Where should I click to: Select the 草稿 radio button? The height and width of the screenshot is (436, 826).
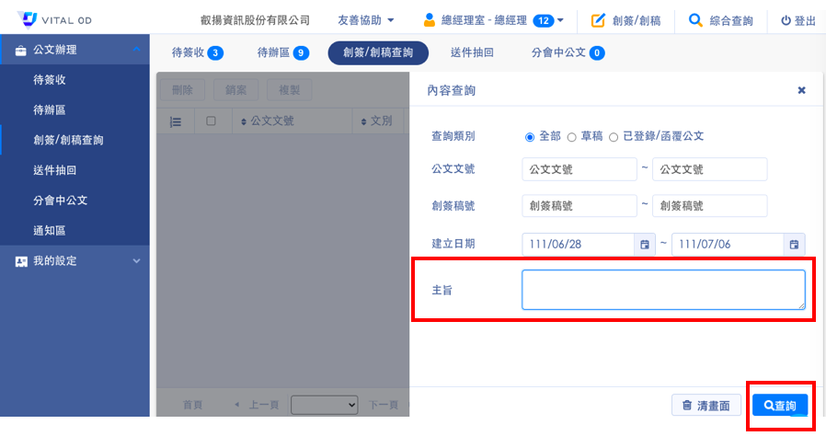pyautogui.click(x=571, y=137)
